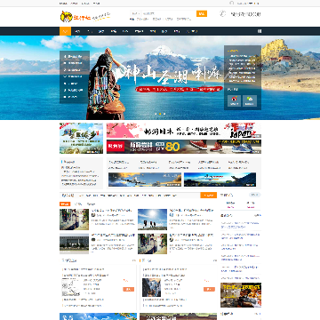Select the last carousel dot under the banner
The image size is (320, 320).
[164, 114]
